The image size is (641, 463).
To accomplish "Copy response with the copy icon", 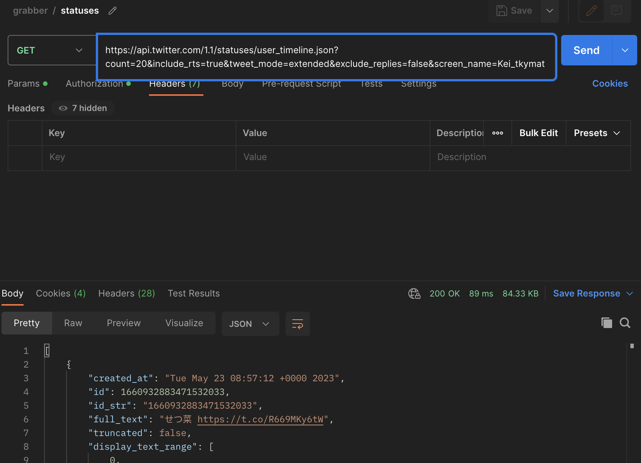I will 607,323.
